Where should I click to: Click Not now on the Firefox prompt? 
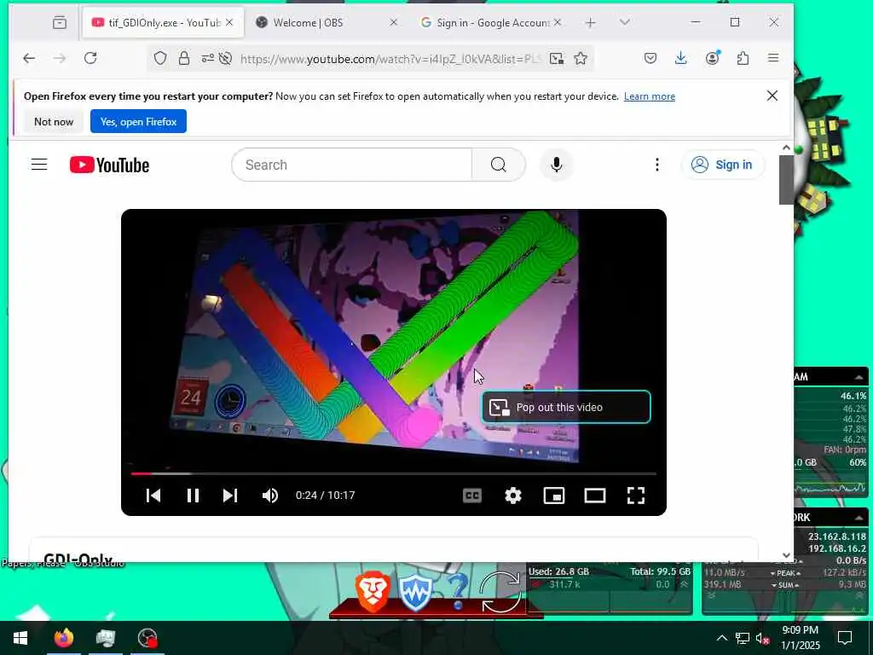click(54, 121)
